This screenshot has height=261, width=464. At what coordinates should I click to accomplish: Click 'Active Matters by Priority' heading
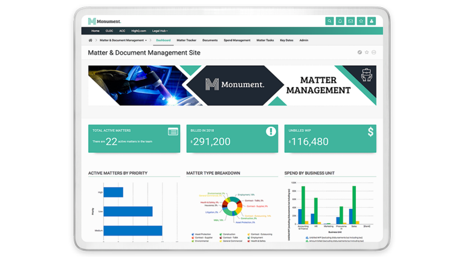tap(118, 173)
